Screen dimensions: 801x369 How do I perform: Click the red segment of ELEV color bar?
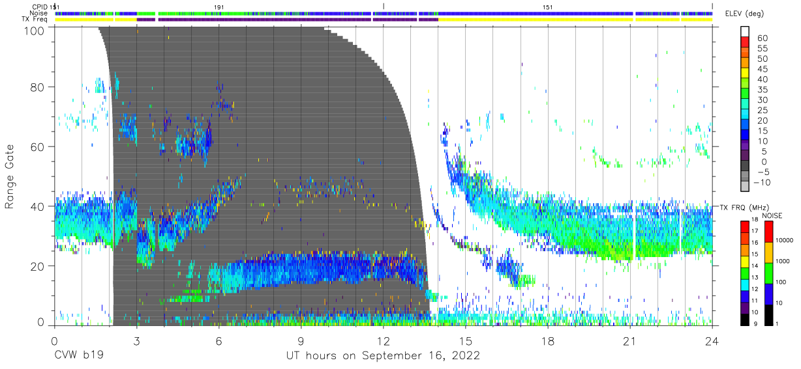pyautogui.click(x=746, y=43)
